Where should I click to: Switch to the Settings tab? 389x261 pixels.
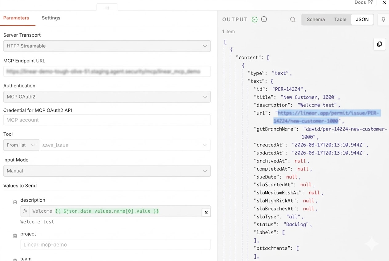click(x=51, y=18)
